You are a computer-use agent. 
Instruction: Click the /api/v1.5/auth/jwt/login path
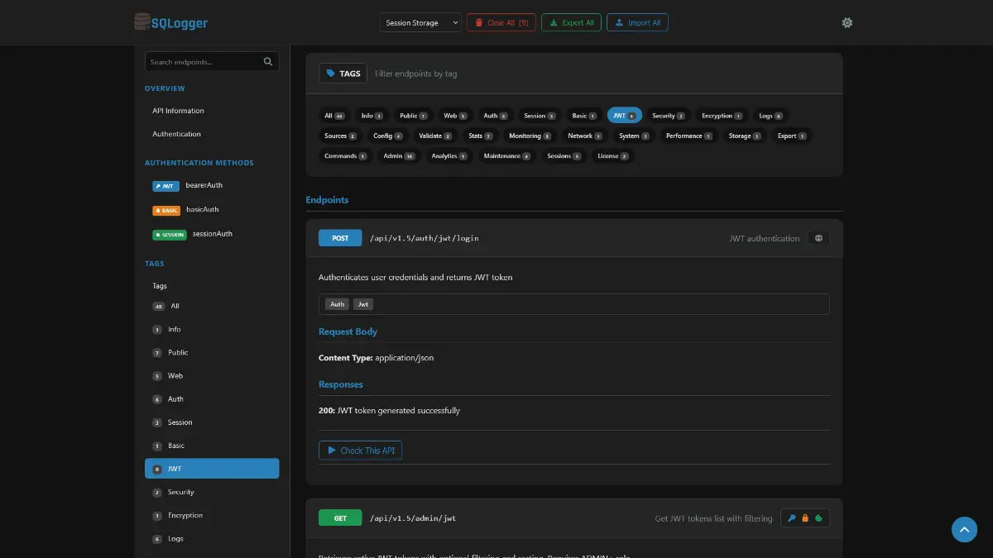click(424, 238)
